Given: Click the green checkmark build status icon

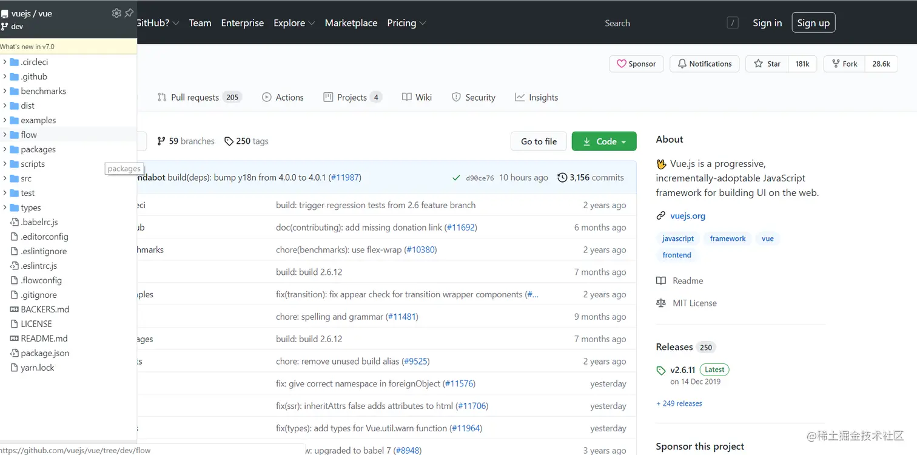Looking at the screenshot, I should point(456,178).
